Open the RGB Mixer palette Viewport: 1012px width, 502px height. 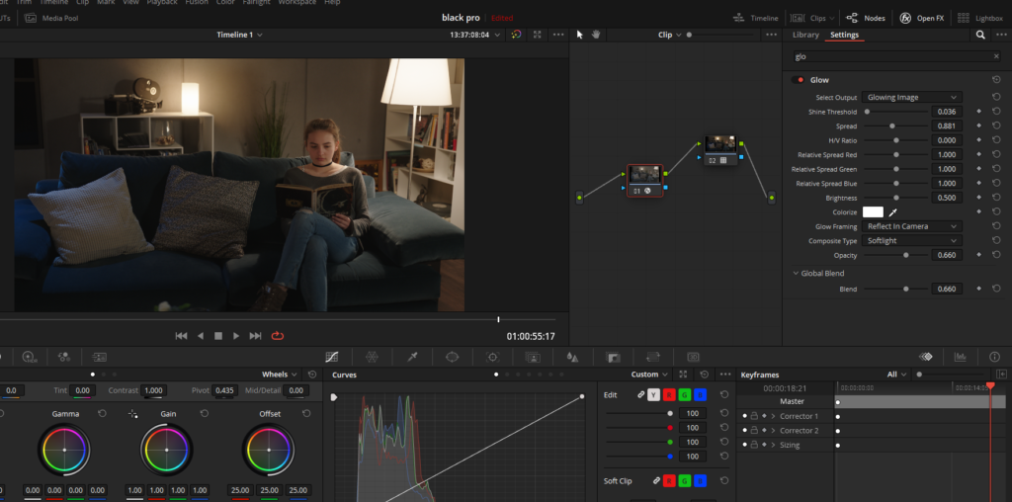[x=64, y=356]
